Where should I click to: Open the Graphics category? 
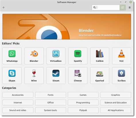(x=116, y=95)
